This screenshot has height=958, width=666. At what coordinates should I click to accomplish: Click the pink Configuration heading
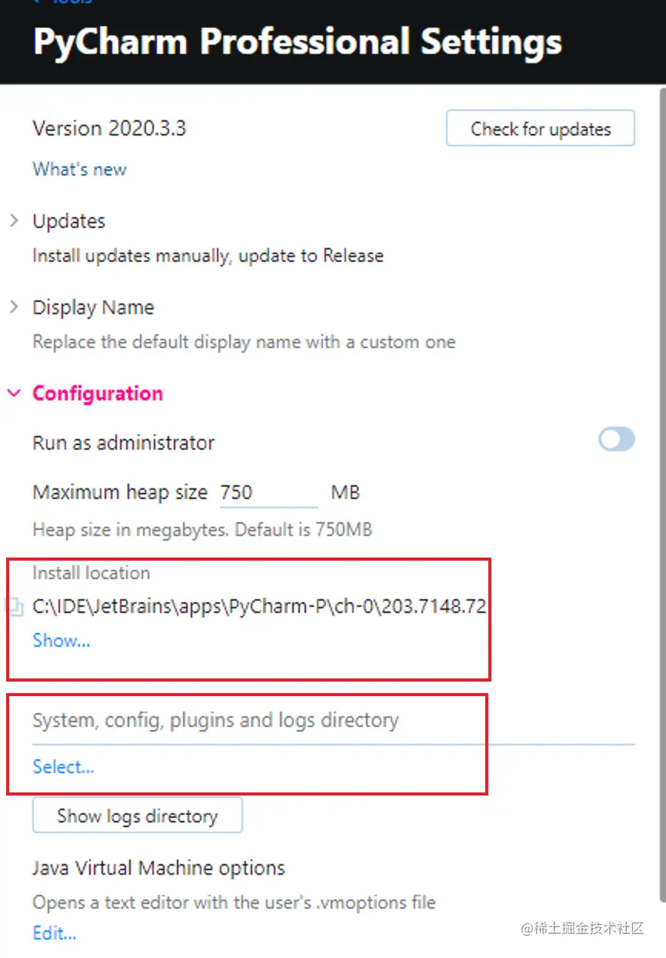[98, 394]
